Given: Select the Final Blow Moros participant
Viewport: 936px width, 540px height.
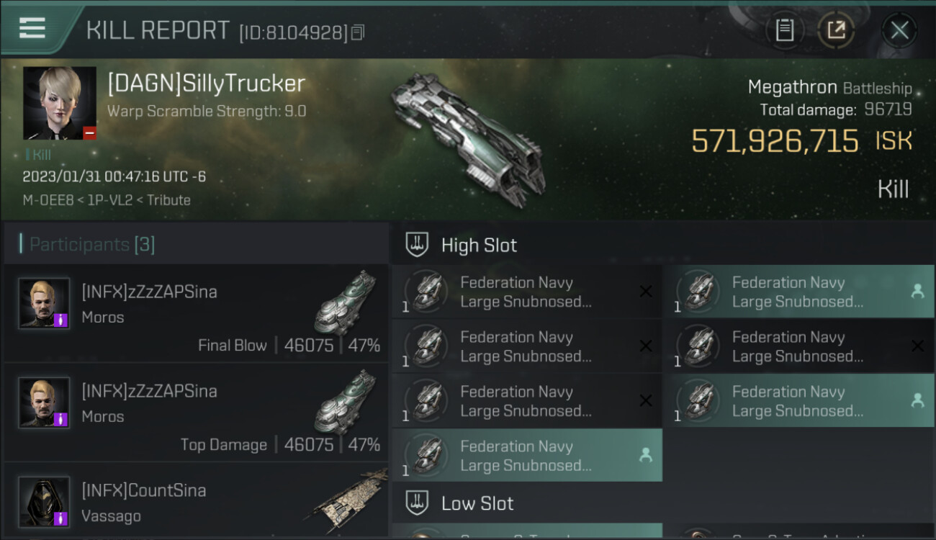Looking at the screenshot, I should click(196, 313).
